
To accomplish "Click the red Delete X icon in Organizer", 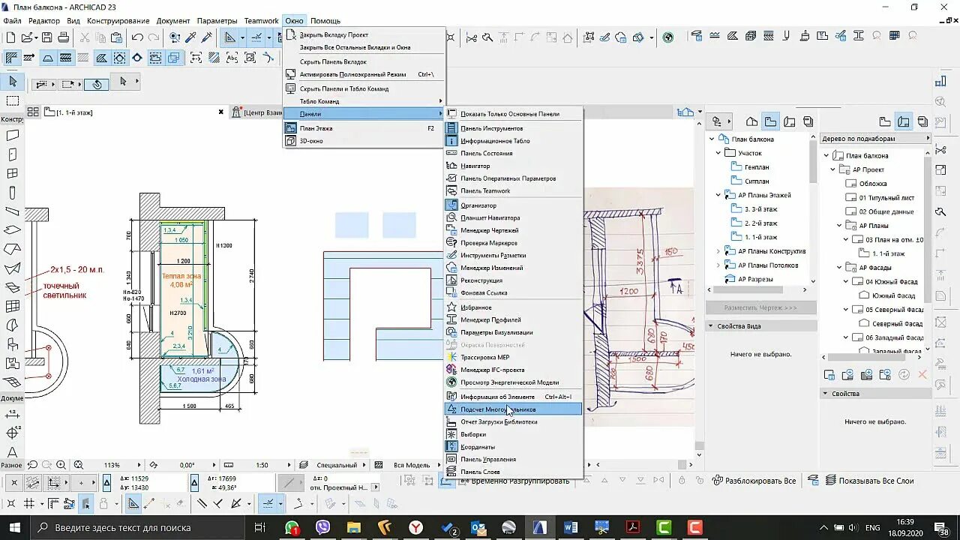I will [922, 374].
